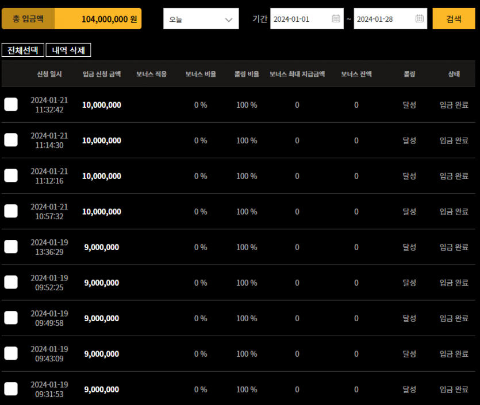Click 10,000,000 amount in the 11:32:42 row

click(x=102, y=105)
